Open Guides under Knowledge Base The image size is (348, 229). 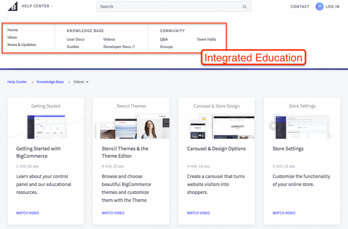click(73, 46)
